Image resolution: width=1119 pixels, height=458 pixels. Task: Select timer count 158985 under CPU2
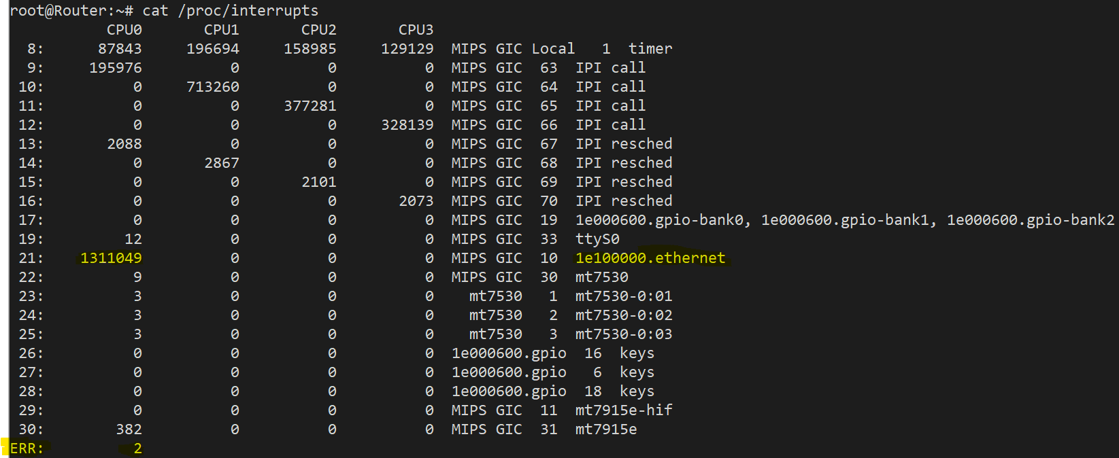pos(310,49)
